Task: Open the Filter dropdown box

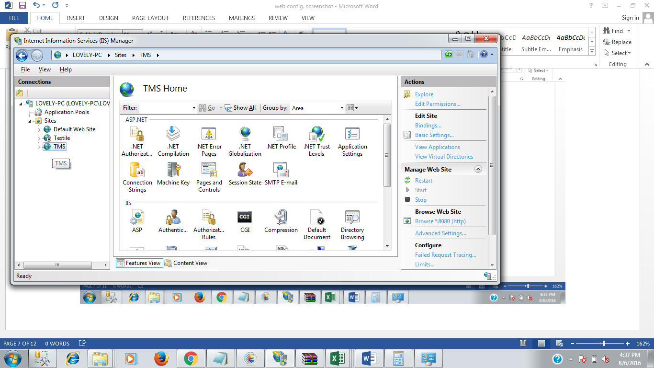Action: click(x=168, y=108)
